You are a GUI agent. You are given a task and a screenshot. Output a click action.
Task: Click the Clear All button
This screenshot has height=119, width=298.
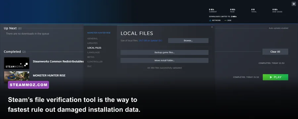pyautogui.click(x=275, y=52)
